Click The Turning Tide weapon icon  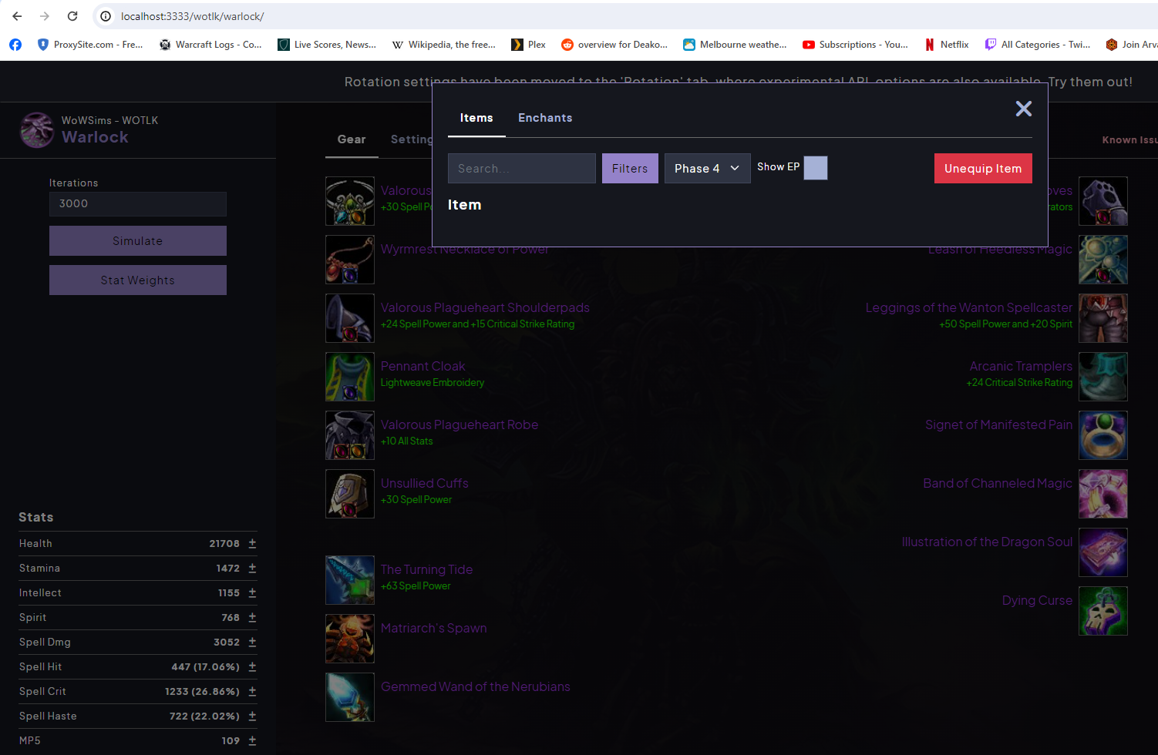pyautogui.click(x=349, y=580)
